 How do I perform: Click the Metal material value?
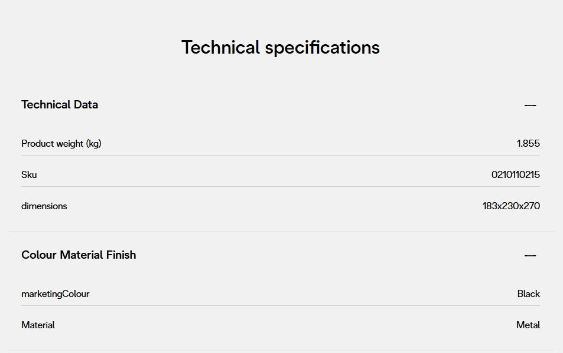tap(528, 325)
